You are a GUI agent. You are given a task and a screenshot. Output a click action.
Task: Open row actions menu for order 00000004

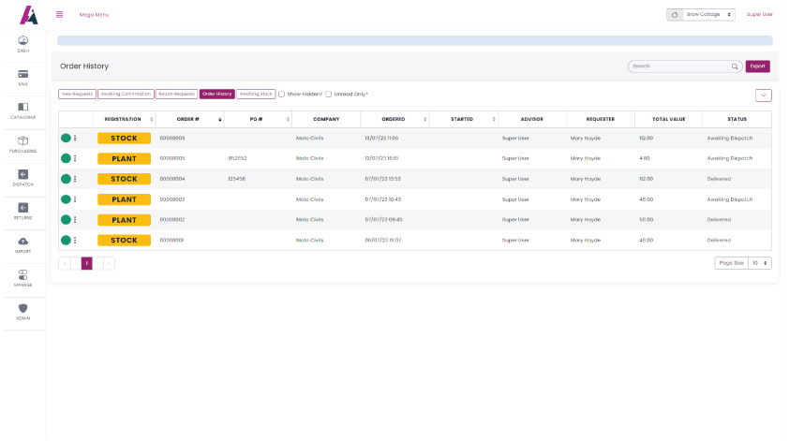[75, 179]
